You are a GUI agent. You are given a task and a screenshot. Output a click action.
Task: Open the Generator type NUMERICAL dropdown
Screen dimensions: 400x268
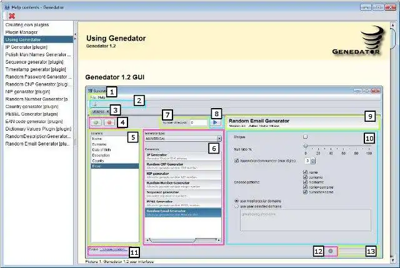183,139
